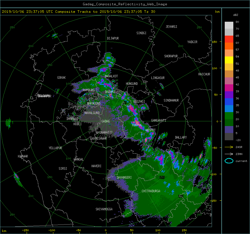Click the YELLAPUR city label
This screenshot has height=234, width=250.
click(x=55, y=148)
